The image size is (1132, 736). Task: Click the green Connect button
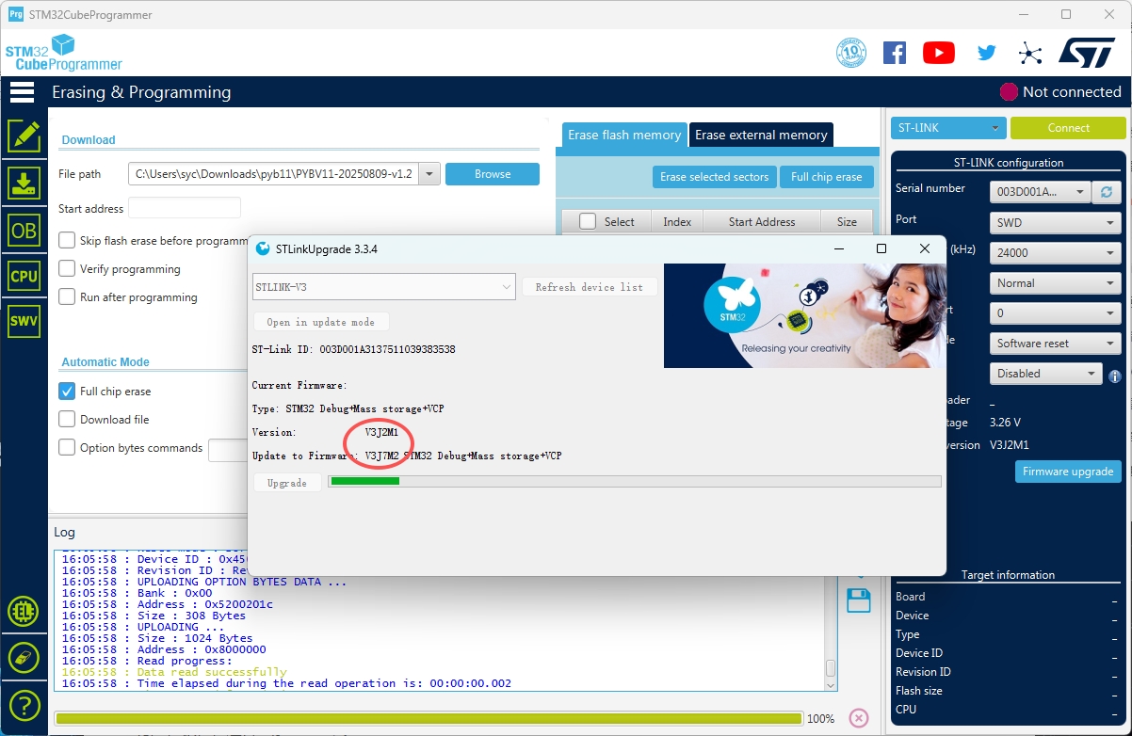tap(1068, 128)
